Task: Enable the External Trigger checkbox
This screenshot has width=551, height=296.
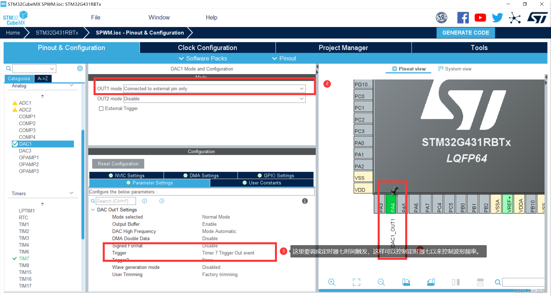Action: pyautogui.click(x=101, y=109)
